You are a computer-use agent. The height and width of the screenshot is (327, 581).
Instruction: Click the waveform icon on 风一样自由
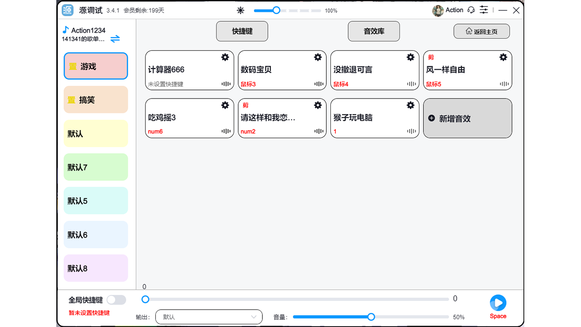coord(504,84)
